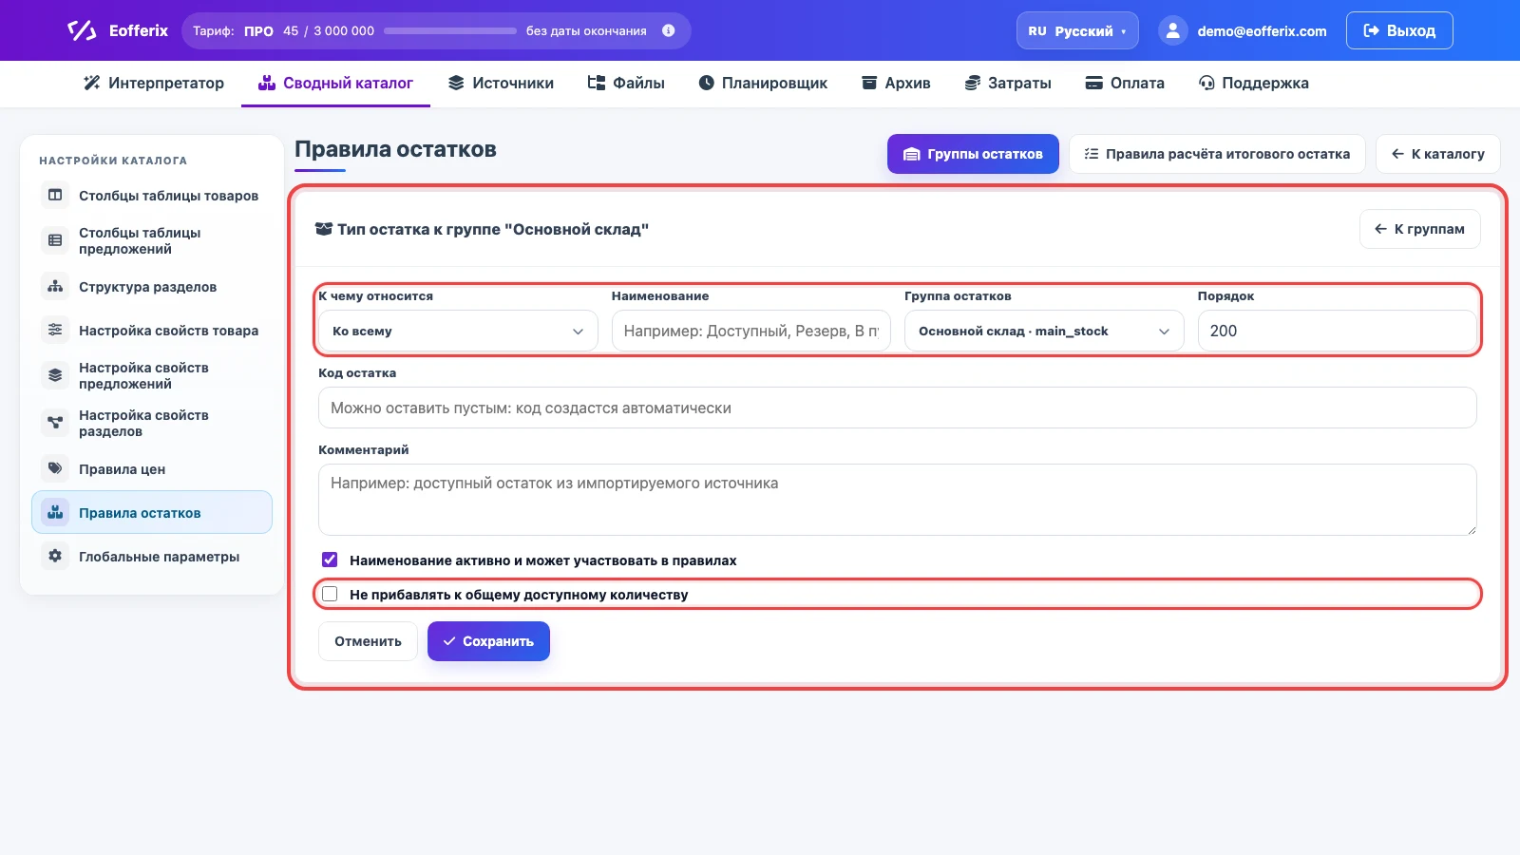Click the К группам back button
1520x855 pixels.
pos(1419,229)
